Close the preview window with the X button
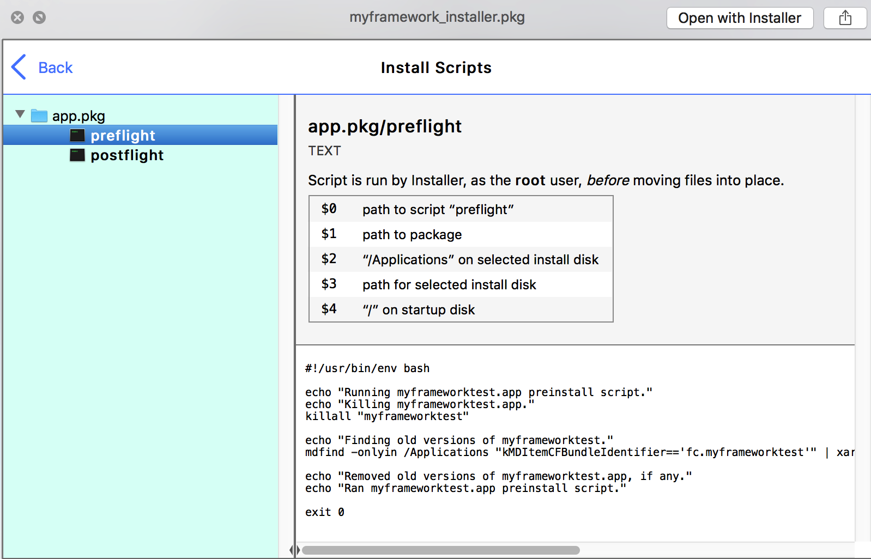Viewport: 871px width, 559px height. click(17, 17)
